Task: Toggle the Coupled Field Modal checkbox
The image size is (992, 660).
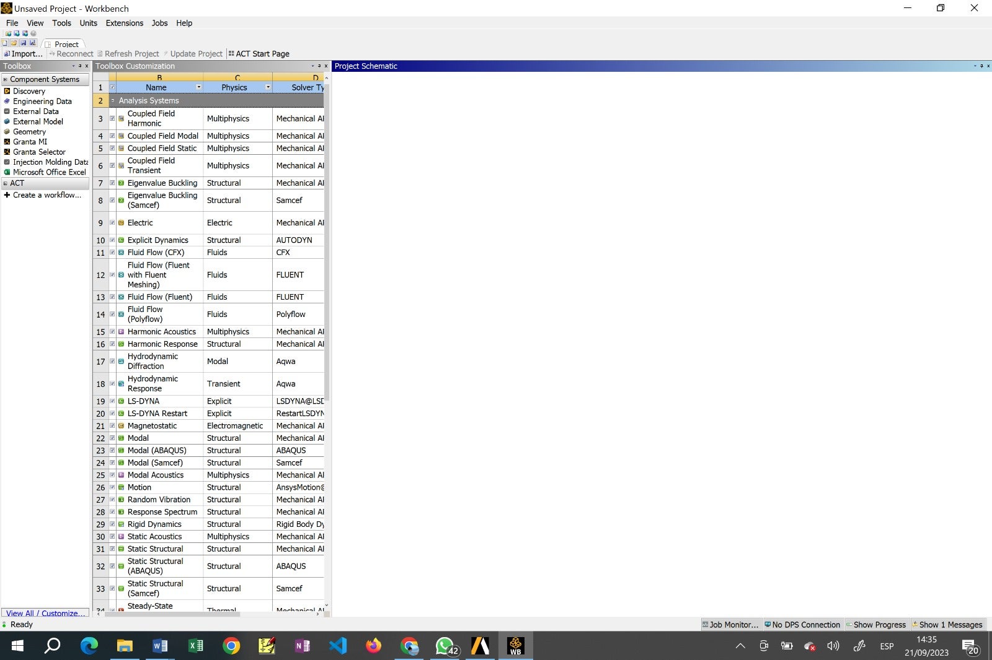Action: click(112, 136)
